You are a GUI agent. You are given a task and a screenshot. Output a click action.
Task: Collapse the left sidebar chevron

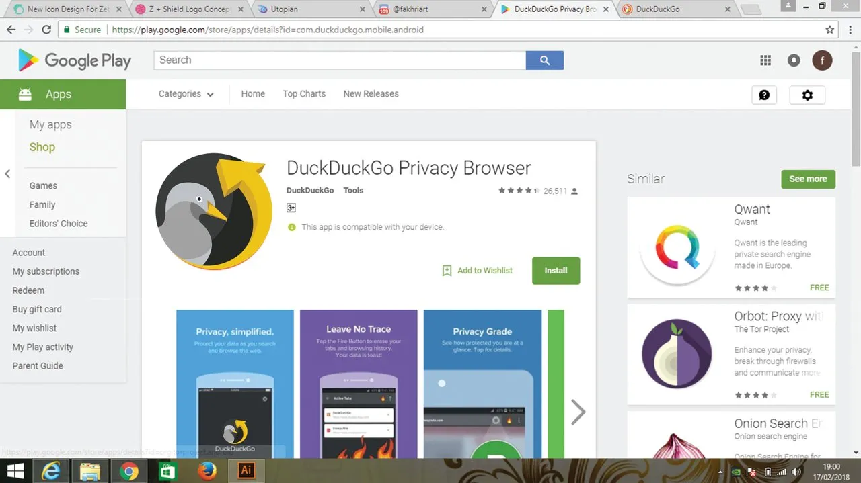(7, 174)
